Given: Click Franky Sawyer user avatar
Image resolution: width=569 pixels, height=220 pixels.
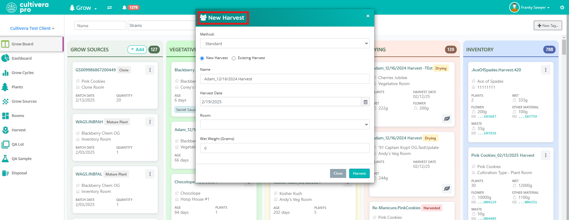Looking at the screenshot, I should pyautogui.click(x=514, y=7).
